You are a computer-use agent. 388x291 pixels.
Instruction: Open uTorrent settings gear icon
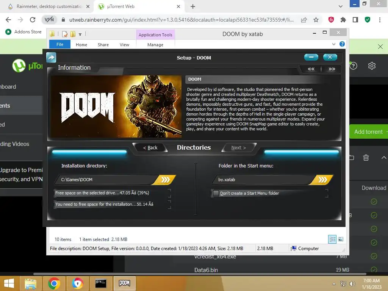pos(372,66)
